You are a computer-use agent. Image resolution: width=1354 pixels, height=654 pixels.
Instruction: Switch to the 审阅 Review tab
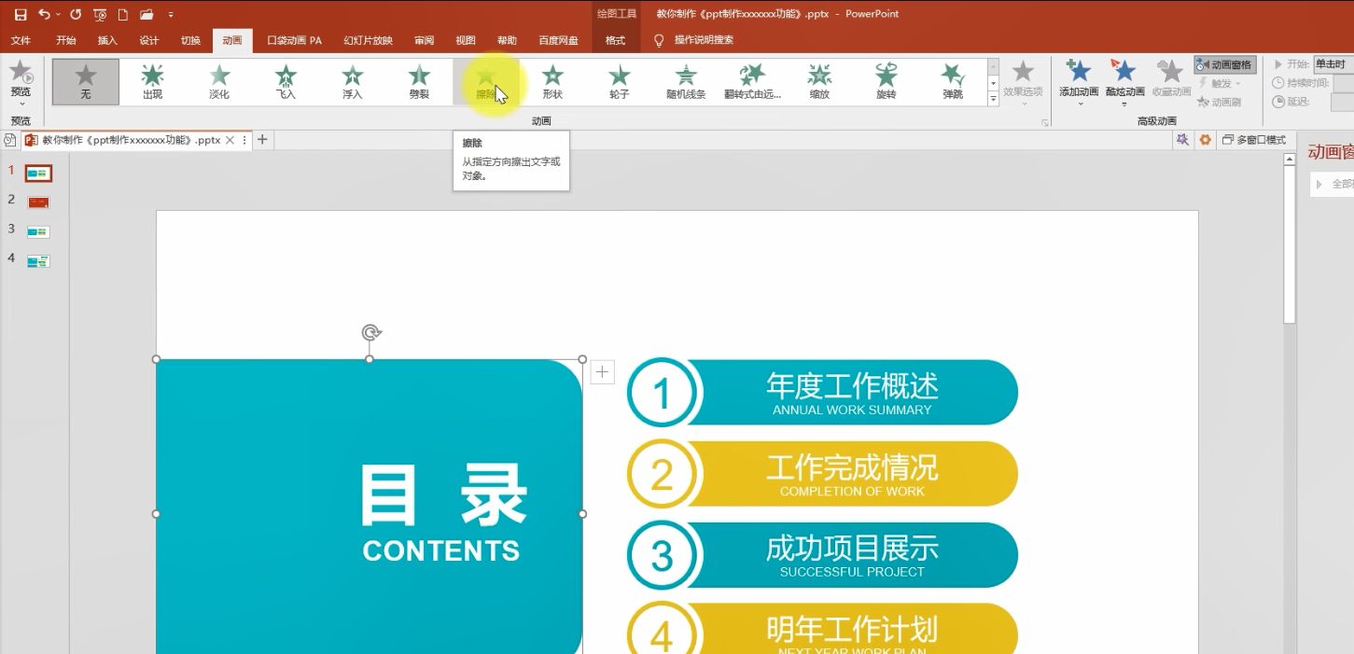(x=424, y=40)
